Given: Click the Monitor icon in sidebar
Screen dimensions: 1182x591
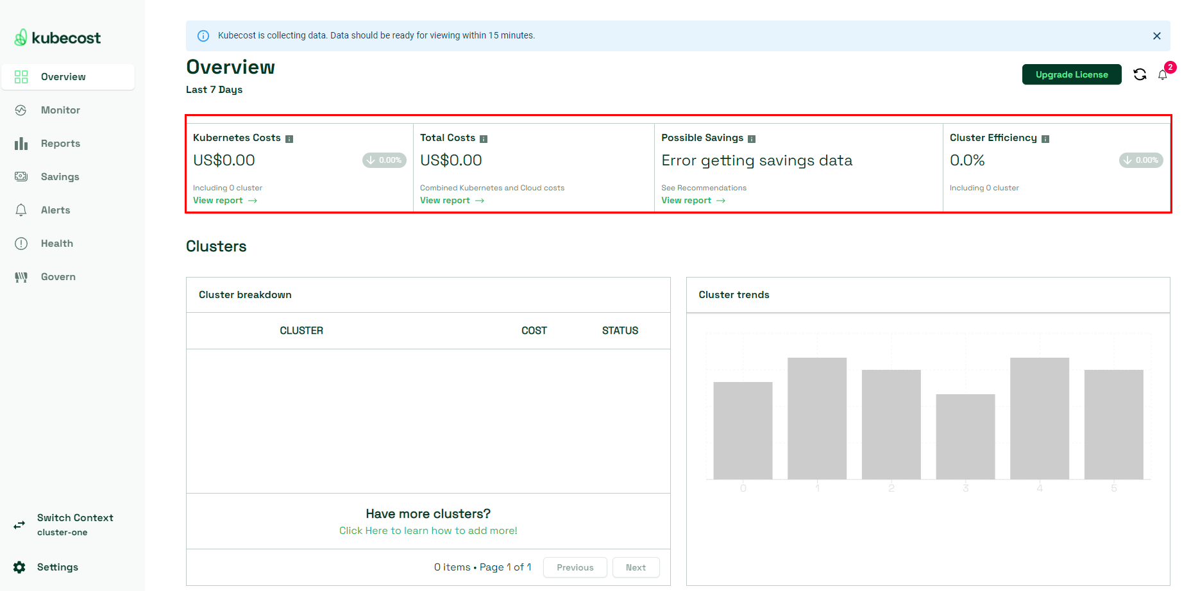Looking at the screenshot, I should pos(21,110).
